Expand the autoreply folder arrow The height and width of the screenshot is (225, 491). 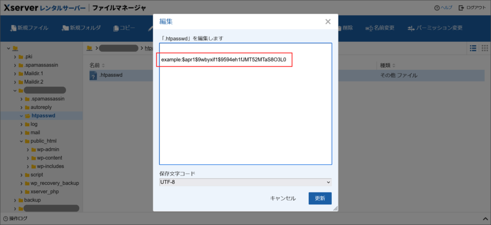[x=21, y=107]
